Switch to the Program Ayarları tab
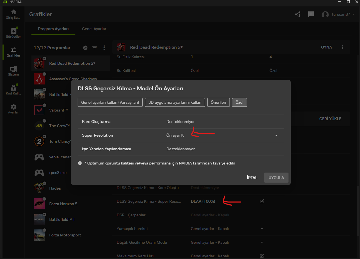Viewport: 360px width, 259px height. click(x=53, y=29)
